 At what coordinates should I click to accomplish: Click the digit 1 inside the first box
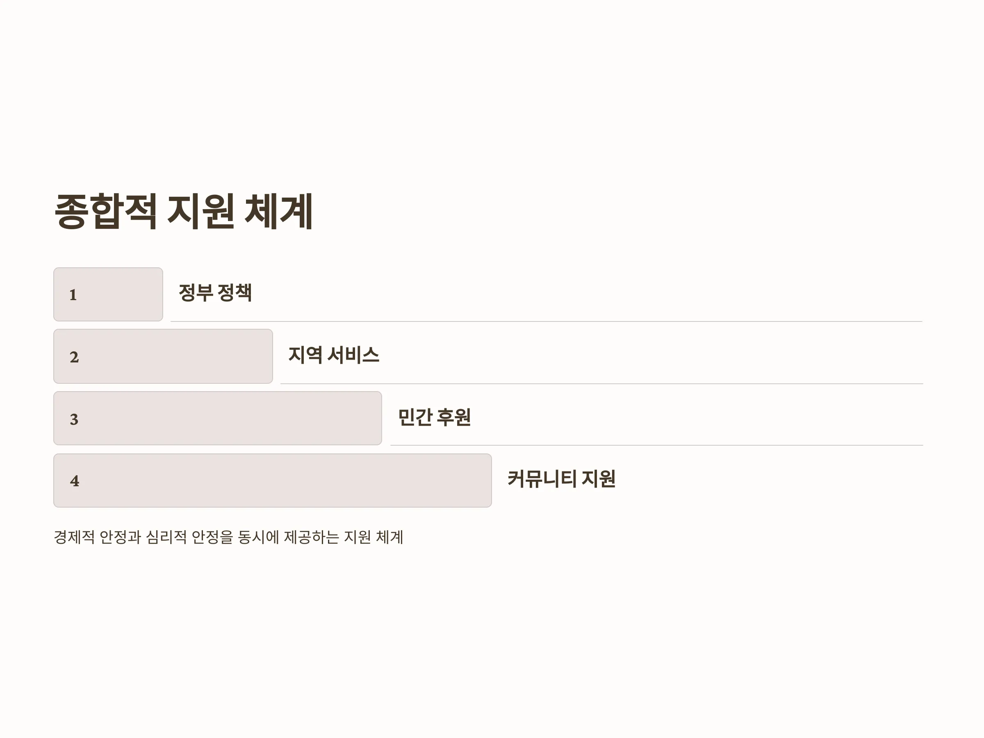coord(73,295)
